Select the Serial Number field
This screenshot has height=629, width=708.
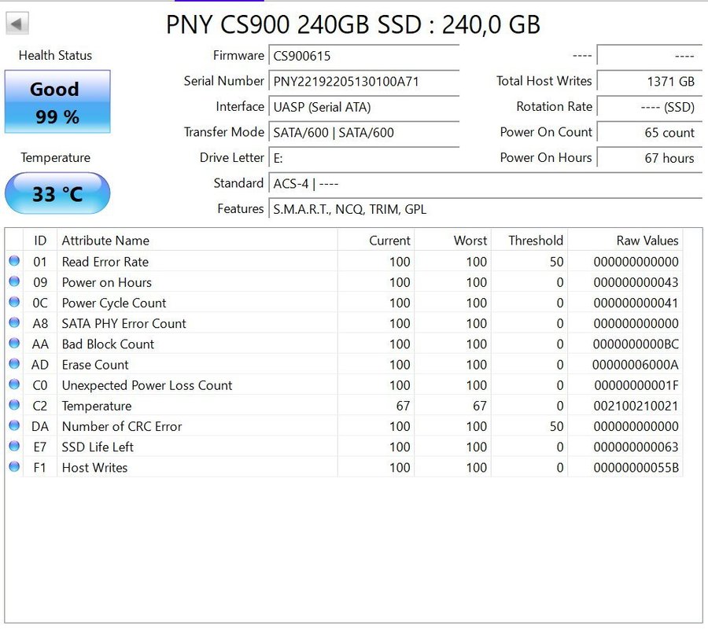click(x=364, y=81)
